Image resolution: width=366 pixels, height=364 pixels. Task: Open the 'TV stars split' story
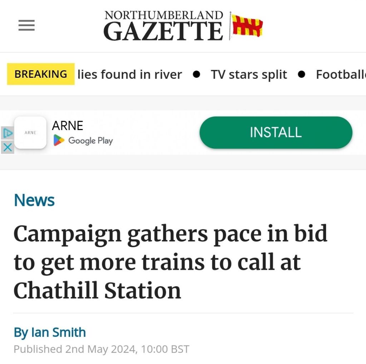coord(249,75)
